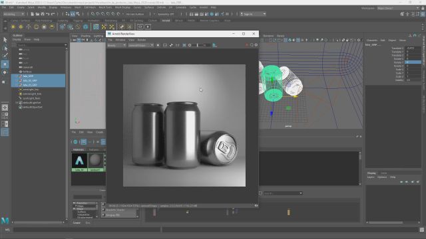Activate the Paint Selection brush tool
Viewport: 426px width, 239px height.
coord(5,56)
